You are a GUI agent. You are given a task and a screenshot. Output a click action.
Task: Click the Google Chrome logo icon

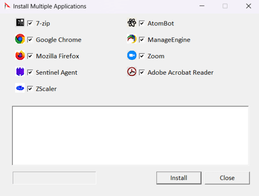(20, 39)
